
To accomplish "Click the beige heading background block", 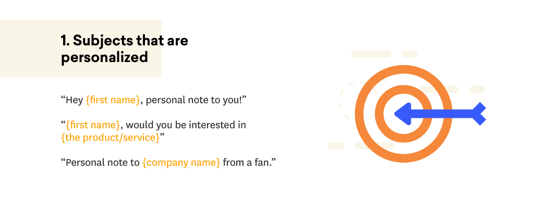I will (x=81, y=48).
